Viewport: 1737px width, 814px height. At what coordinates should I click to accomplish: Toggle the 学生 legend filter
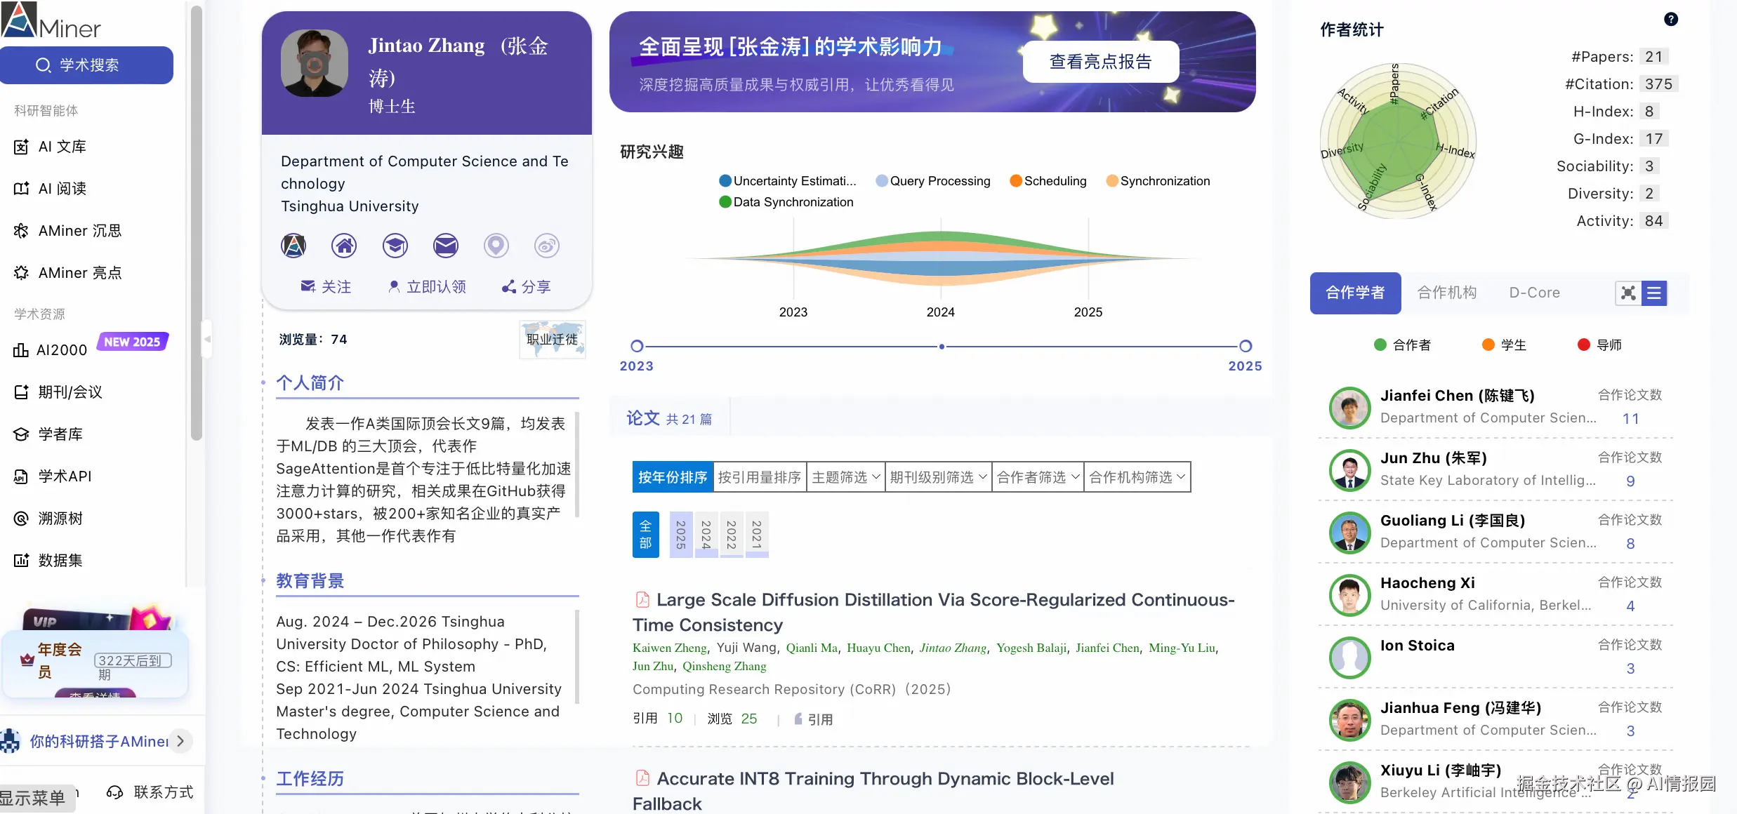[1504, 345]
